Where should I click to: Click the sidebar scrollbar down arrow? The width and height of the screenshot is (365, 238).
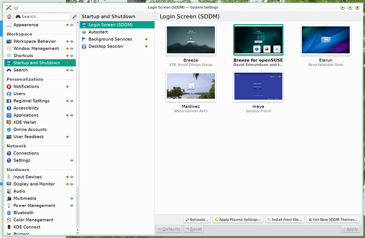[78, 232]
